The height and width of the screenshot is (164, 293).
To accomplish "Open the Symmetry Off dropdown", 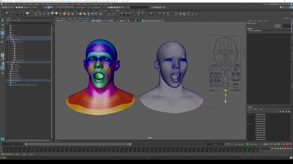I will (97, 8).
